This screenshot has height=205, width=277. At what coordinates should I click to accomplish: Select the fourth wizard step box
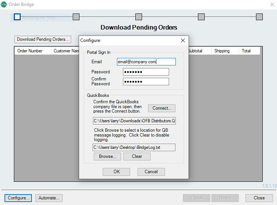201,17
